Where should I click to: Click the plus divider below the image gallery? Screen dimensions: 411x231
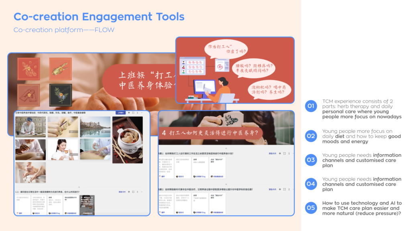tap(79, 187)
